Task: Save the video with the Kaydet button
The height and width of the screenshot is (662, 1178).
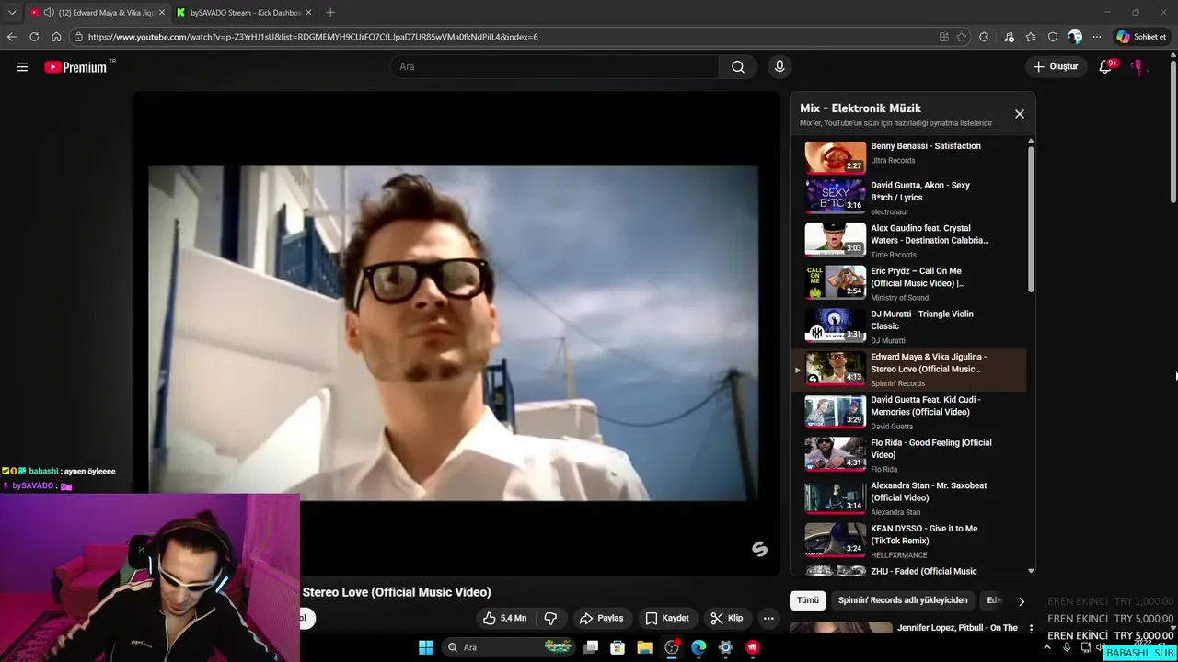Action: [x=667, y=618]
